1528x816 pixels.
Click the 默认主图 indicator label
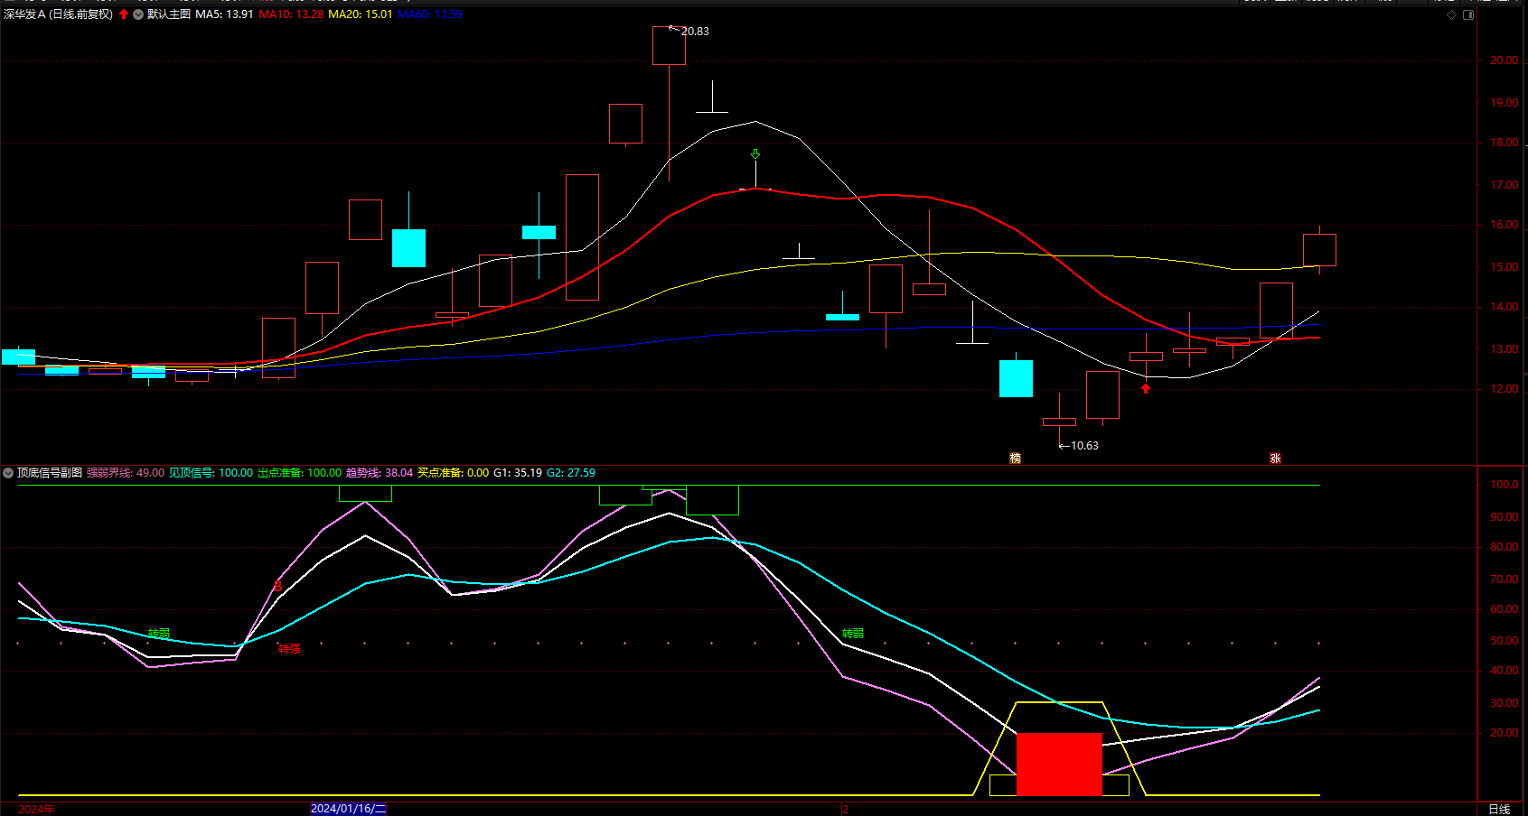(169, 14)
